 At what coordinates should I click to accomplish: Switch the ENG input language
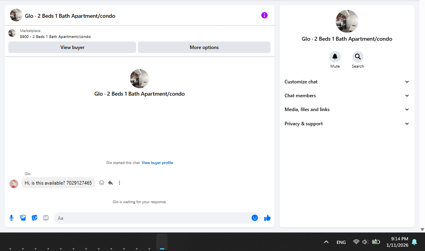coord(341,242)
